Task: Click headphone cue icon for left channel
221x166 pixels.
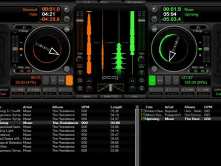Action: [89, 81]
